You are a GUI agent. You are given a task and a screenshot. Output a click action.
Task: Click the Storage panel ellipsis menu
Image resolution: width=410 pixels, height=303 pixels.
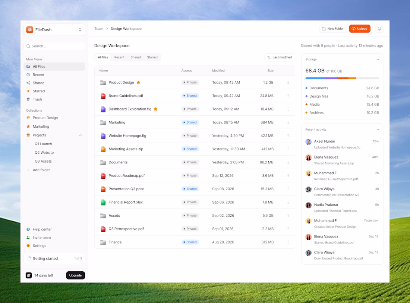coord(377,59)
